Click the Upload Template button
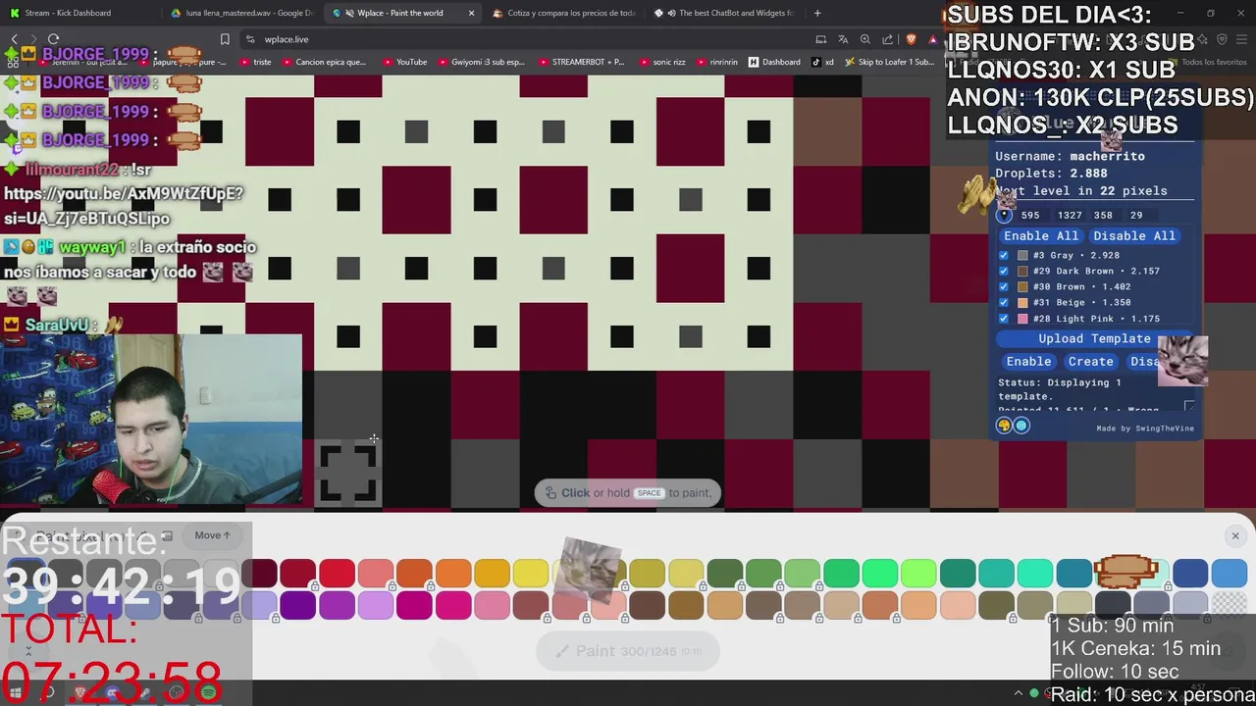 point(1094,338)
